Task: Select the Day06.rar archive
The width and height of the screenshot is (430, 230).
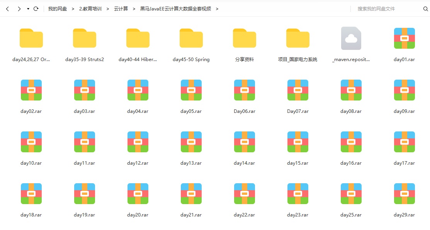Action: [244, 90]
